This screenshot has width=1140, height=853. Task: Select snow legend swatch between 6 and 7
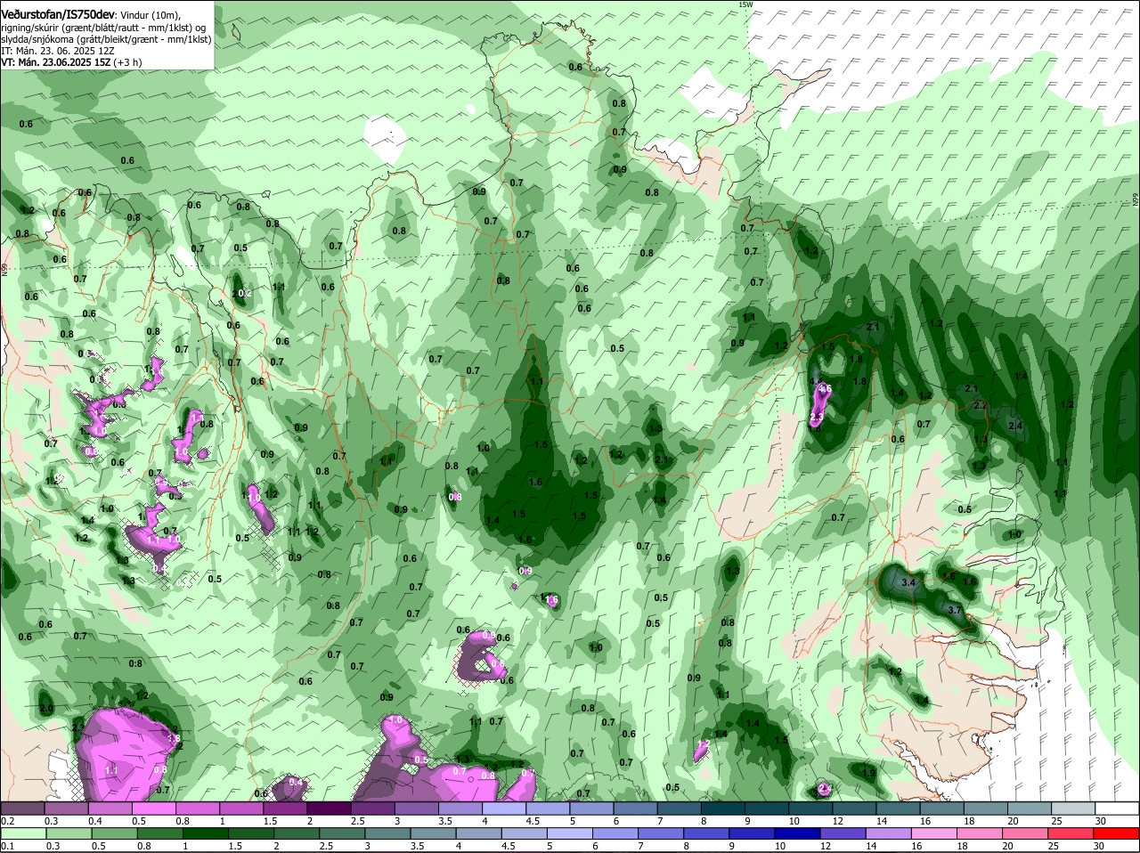coord(636,808)
